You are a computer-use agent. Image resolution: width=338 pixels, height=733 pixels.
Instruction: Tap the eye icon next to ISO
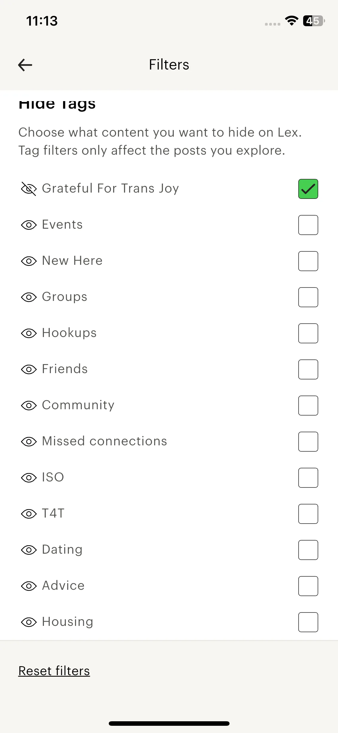click(29, 478)
